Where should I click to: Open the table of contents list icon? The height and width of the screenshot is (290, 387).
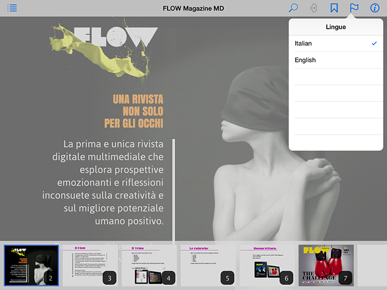pos(12,8)
